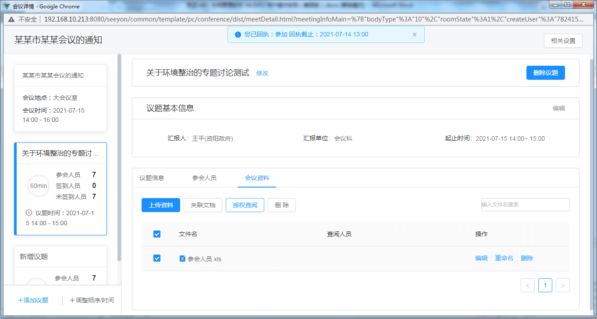Click the reporter name 王平(资阳政府)
The height and width of the screenshot is (319, 597).
[x=213, y=138]
